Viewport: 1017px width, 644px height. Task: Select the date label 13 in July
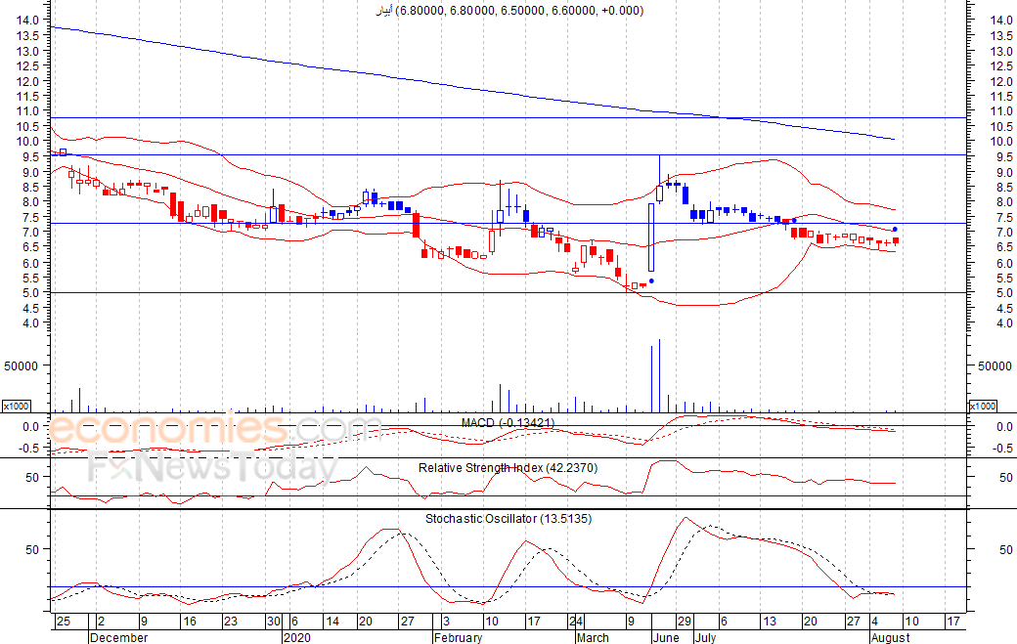click(770, 622)
